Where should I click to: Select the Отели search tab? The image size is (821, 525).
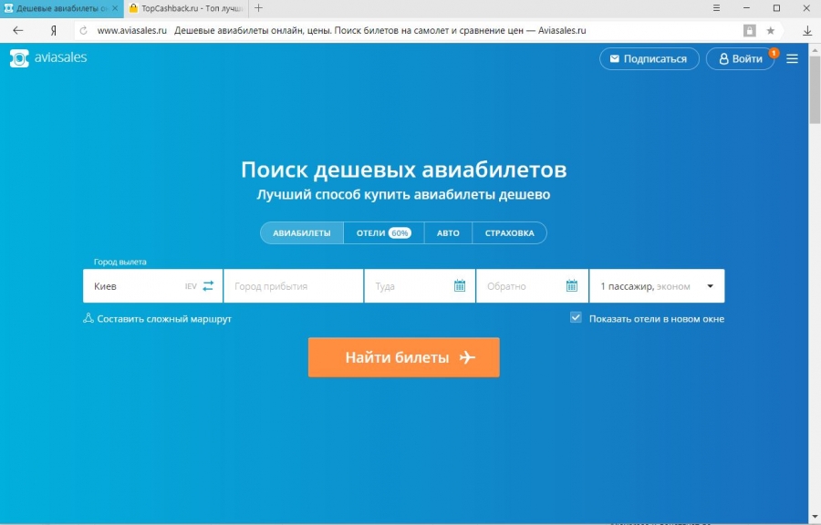point(383,233)
